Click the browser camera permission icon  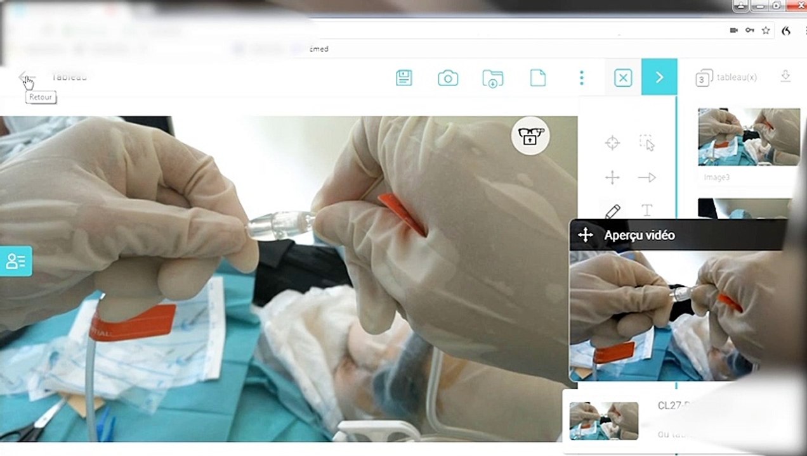[734, 30]
